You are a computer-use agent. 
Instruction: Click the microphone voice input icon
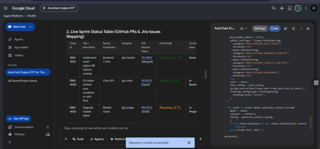pos(200,139)
